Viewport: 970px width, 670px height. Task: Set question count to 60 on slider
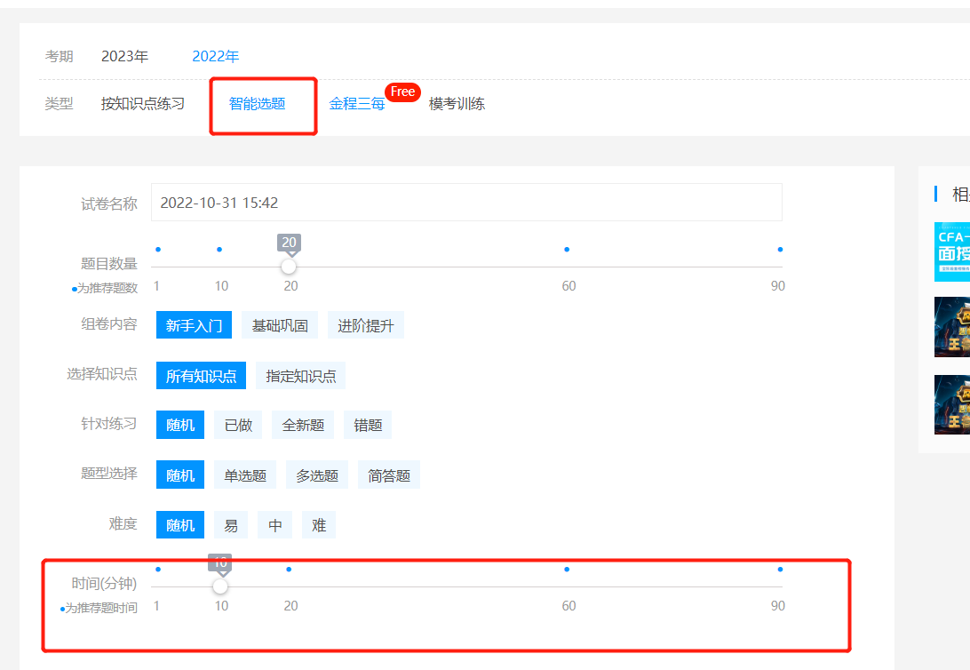tap(567, 267)
